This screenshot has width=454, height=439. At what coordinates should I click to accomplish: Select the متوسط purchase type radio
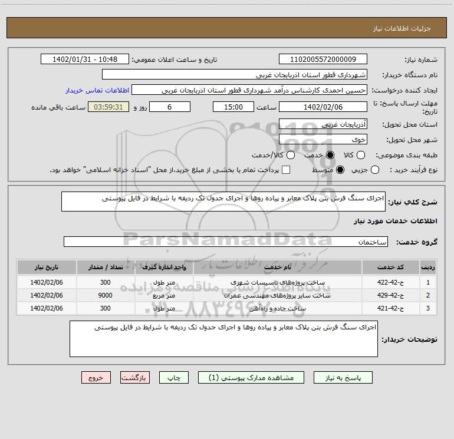point(340,170)
